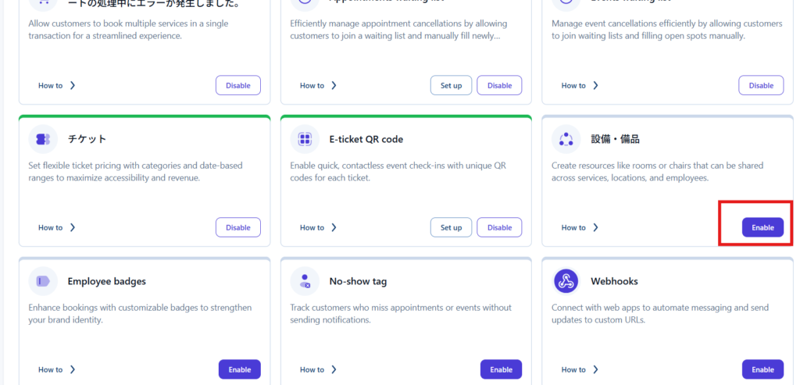
Task: Disable the E-ticket QR code feature
Action: 499,227
